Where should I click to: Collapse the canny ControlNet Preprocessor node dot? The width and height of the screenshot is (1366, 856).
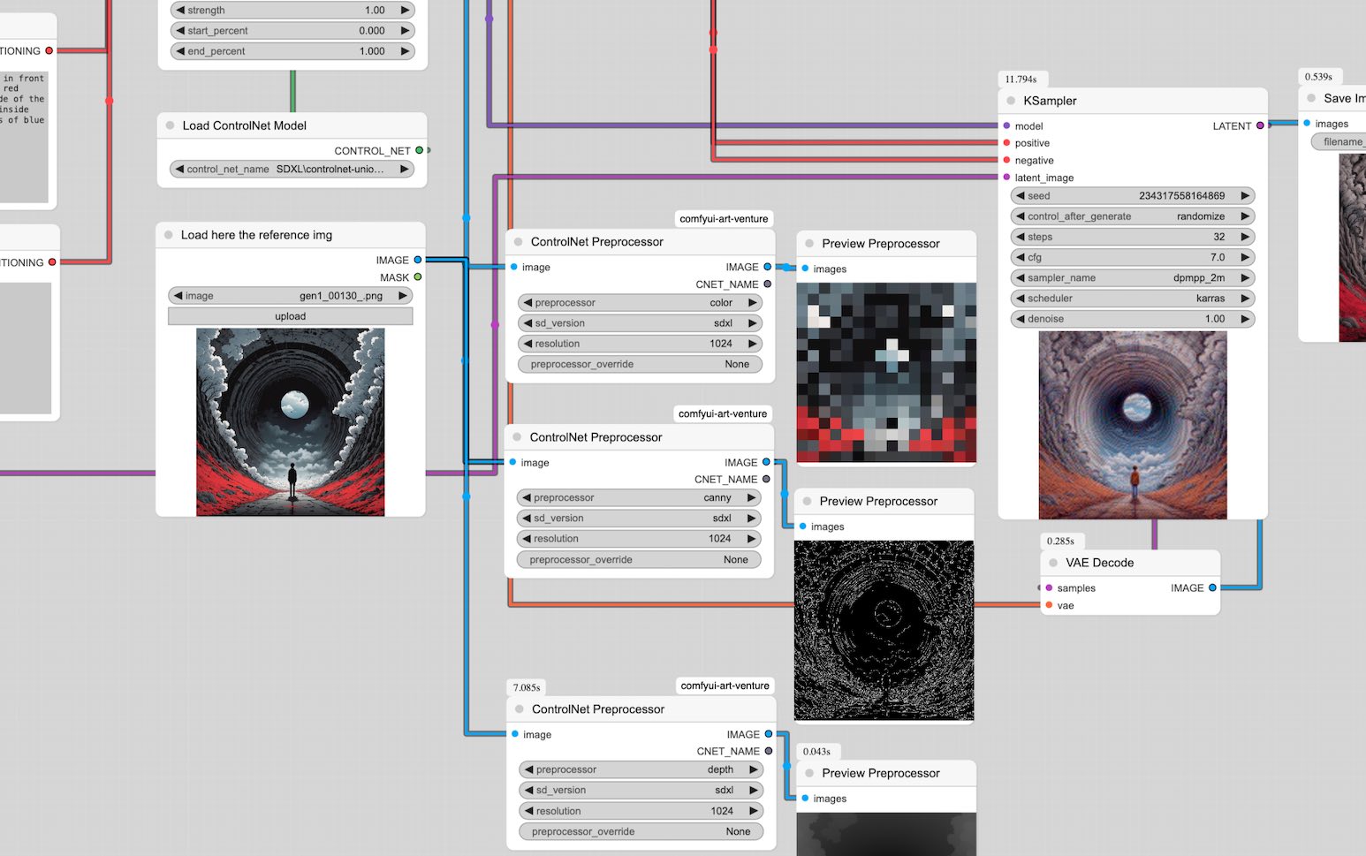point(517,437)
